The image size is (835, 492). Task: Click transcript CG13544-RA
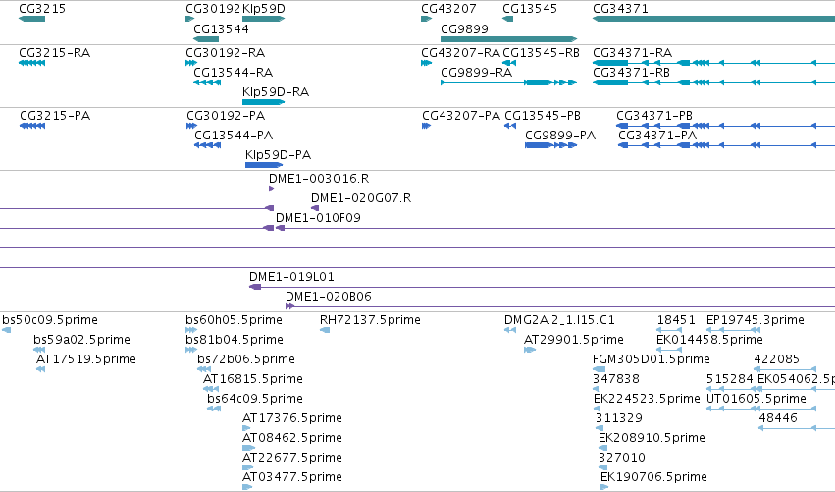[233, 73]
